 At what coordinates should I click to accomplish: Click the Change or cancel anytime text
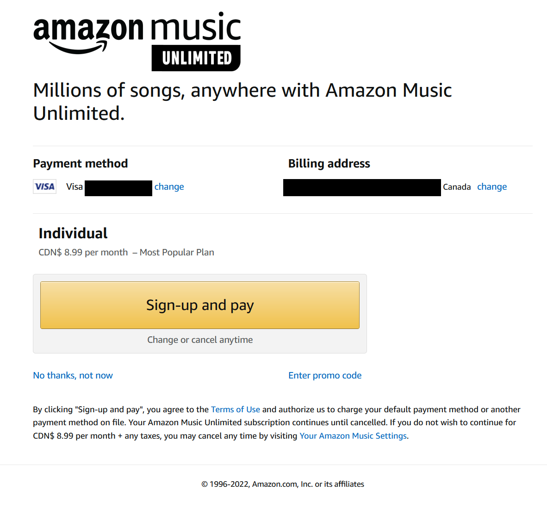[200, 340]
